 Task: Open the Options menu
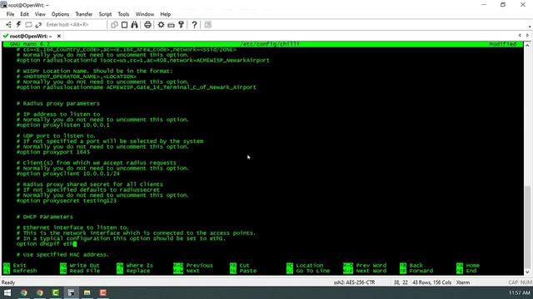[x=60, y=14]
